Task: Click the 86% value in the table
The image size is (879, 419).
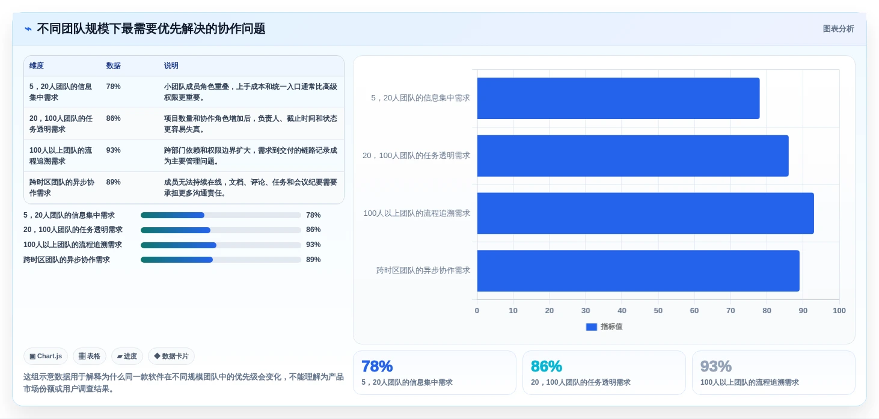Action: tap(114, 118)
